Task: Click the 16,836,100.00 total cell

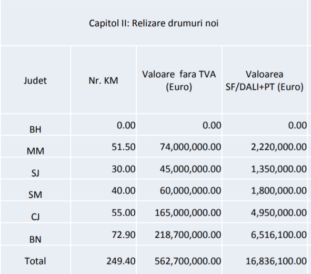Action: [276, 261]
